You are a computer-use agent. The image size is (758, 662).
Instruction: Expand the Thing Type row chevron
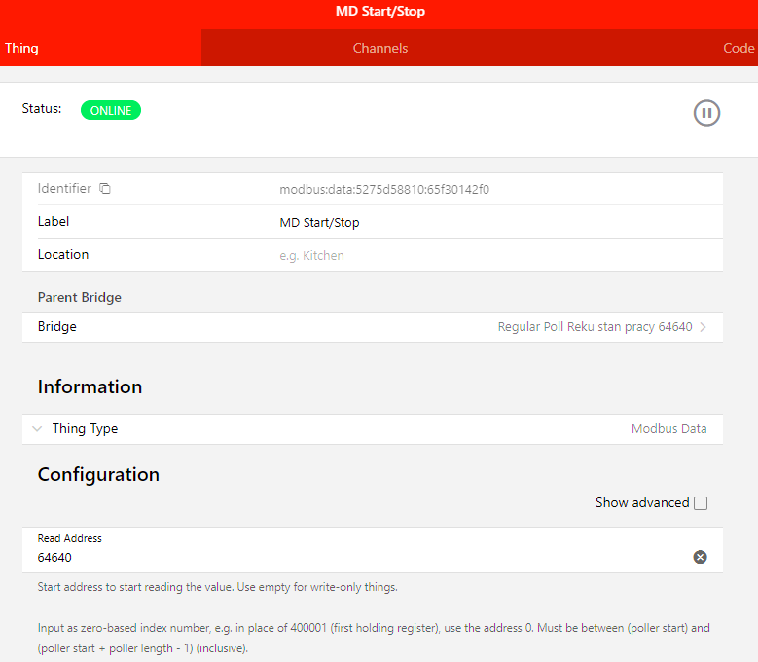click(x=37, y=429)
